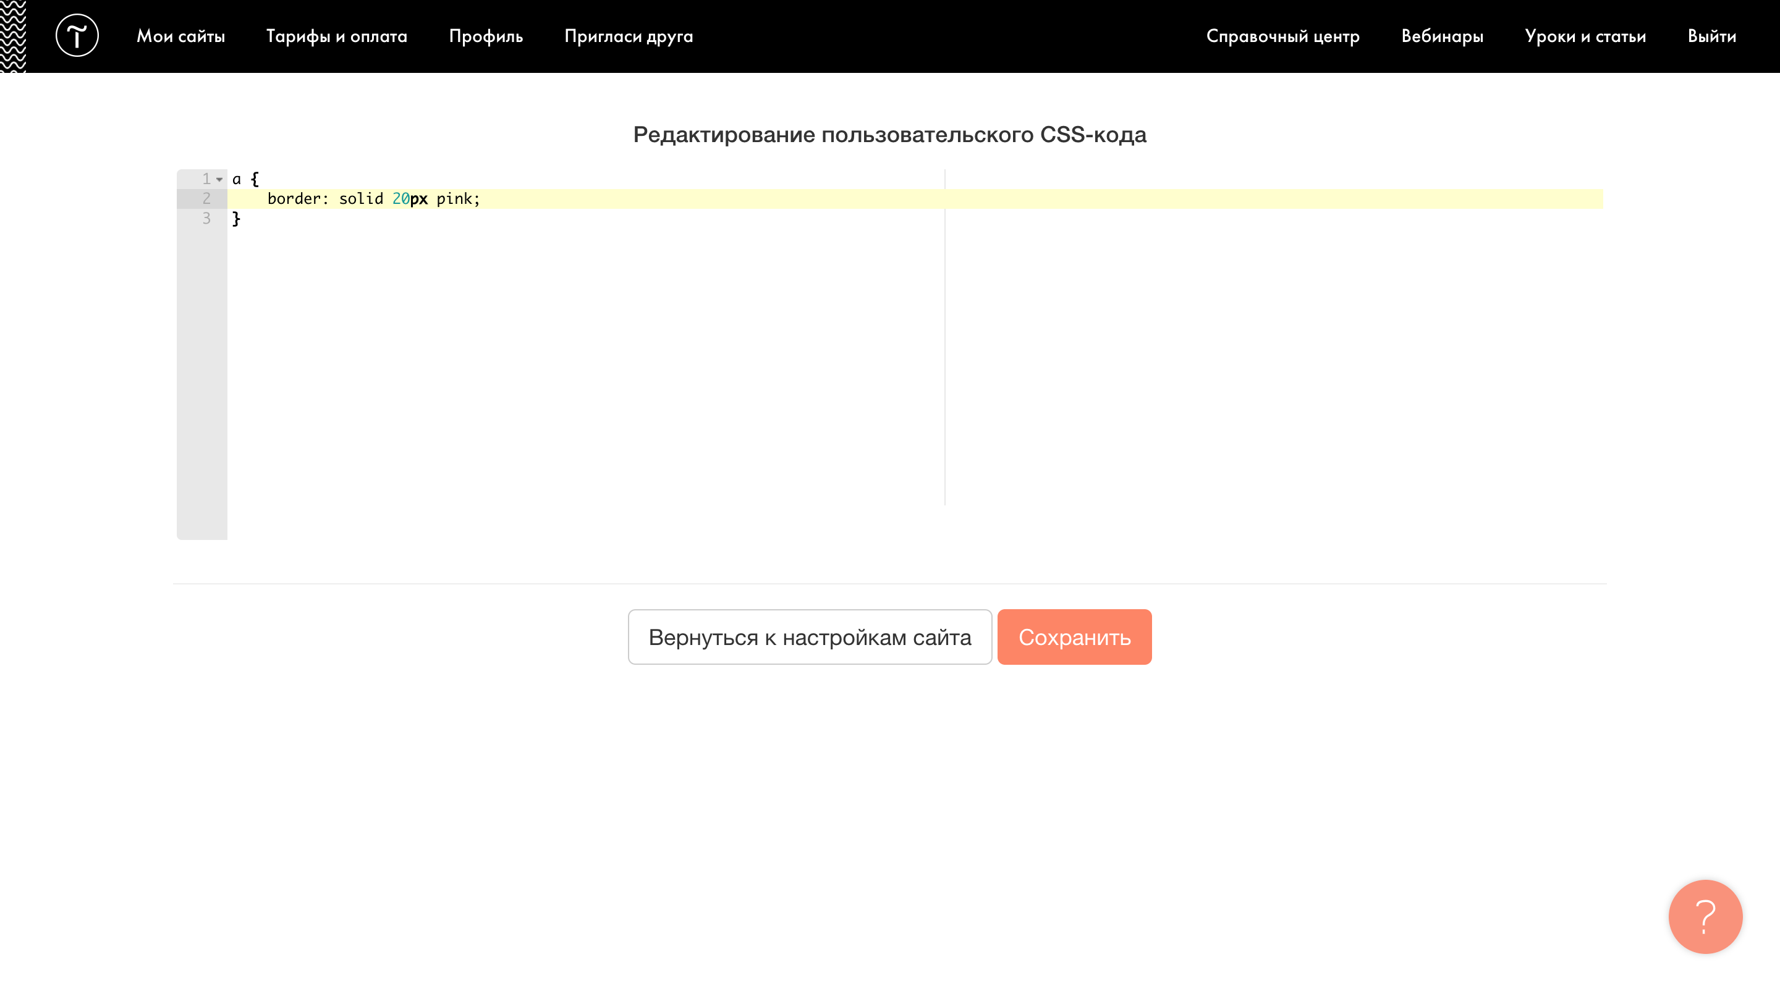This screenshot has height=991, width=1780.
Task: Go to Тарифы и оплата
Action: pos(336,36)
